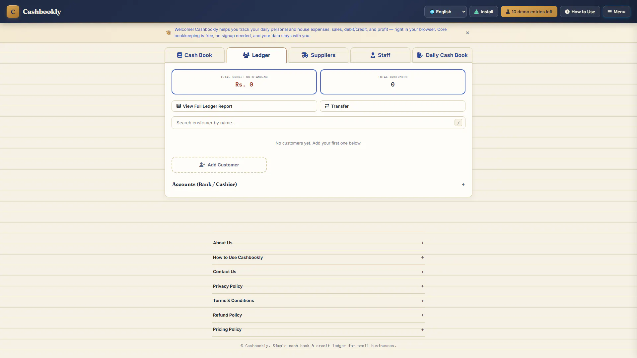Click the waving hand icon in welcome banner
Screen dimensions: 637x358
click(169, 32)
